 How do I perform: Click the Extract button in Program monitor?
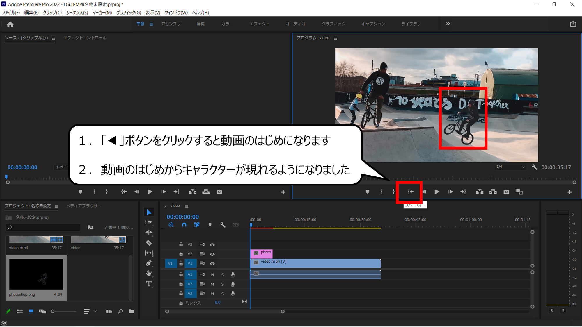point(493,192)
